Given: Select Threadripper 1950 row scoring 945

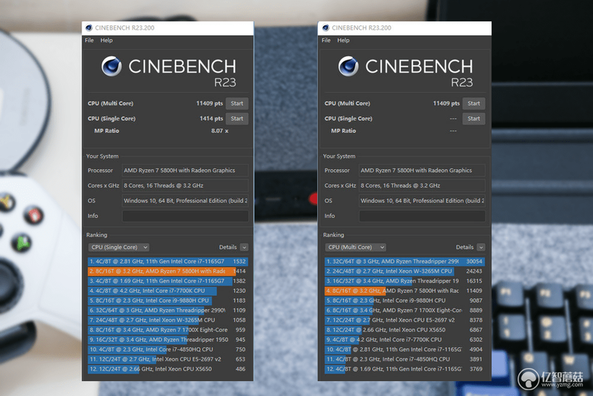Looking at the screenshot, I should point(168,340).
